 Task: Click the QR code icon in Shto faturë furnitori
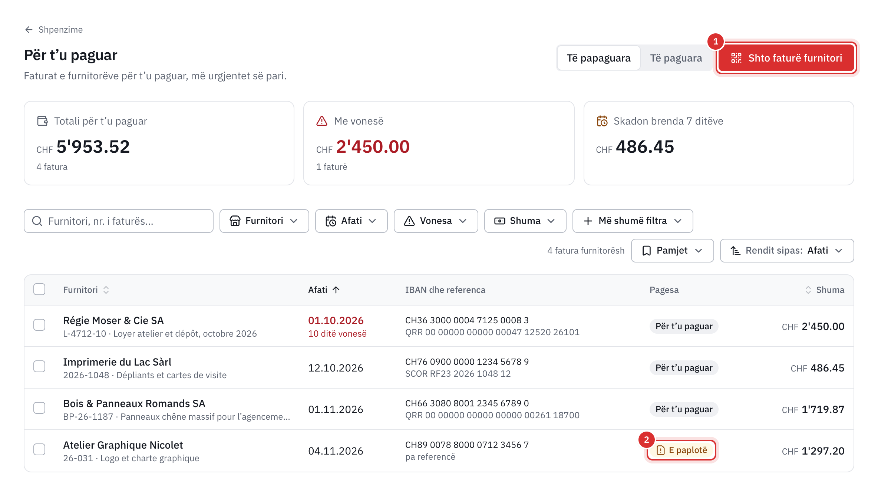(x=736, y=58)
